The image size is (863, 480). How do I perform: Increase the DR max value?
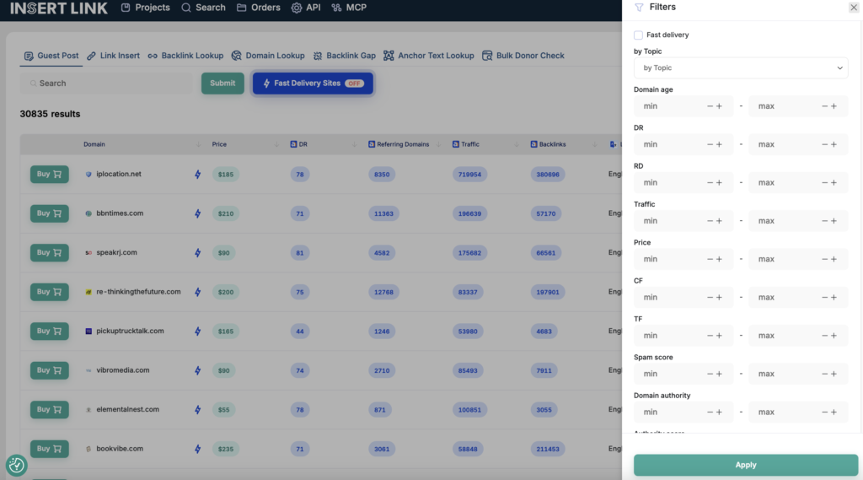pyautogui.click(x=834, y=144)
